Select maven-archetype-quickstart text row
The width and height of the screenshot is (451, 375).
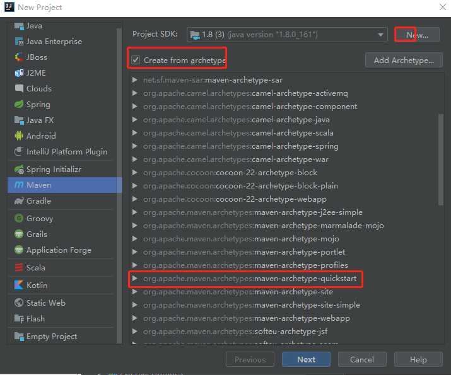tap(250, 279)
